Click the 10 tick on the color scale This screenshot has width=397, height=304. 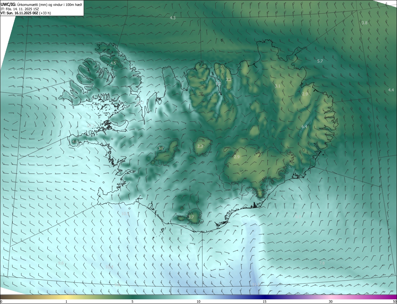[x=198, y=302]
